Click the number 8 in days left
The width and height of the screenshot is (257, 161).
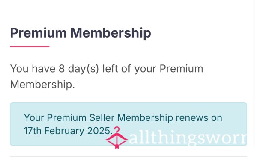tap(62, 69)
